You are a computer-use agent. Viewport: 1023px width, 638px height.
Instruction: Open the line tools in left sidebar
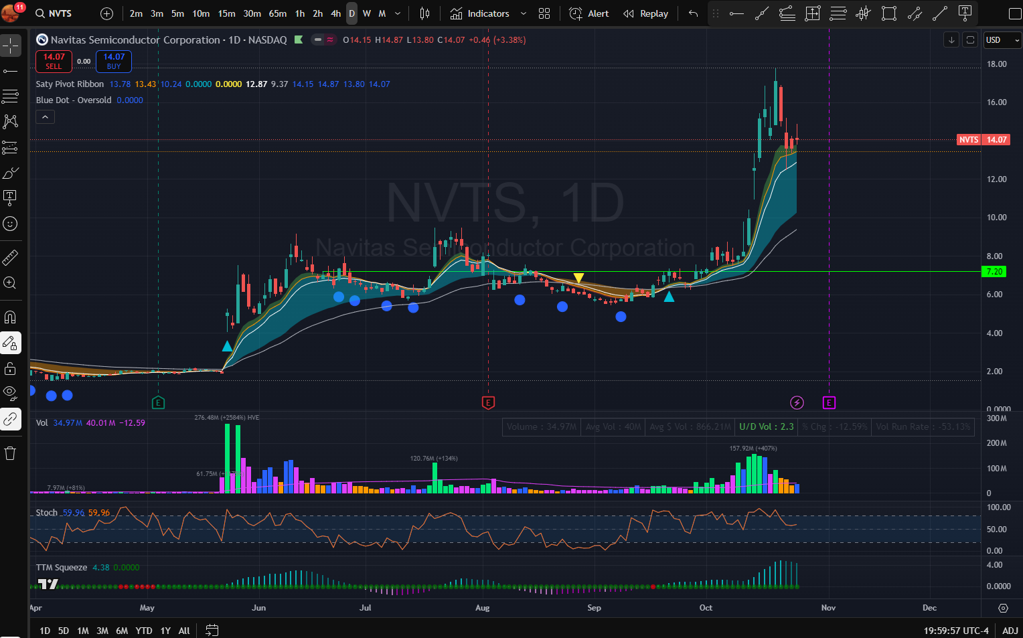click(10, 71)
